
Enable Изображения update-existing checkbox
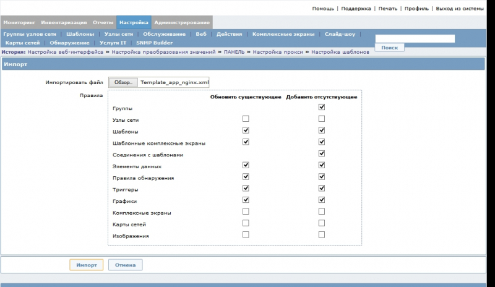tap(246, 234)
